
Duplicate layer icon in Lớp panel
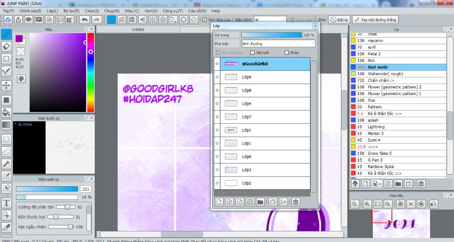pyautogui.click(x=273, y=202)
